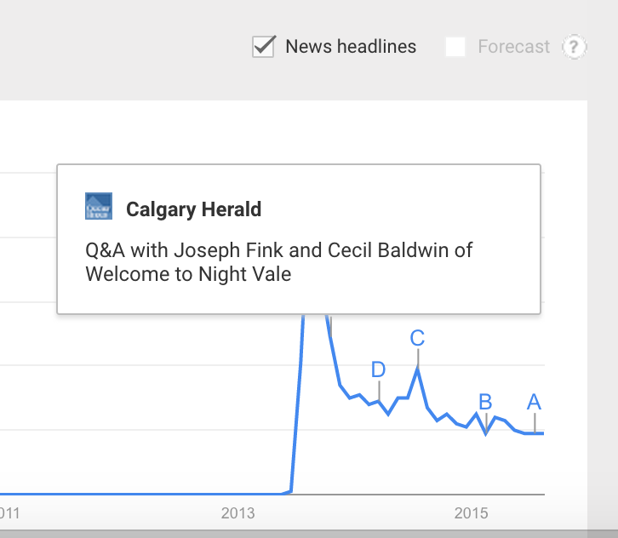Click the Calgary Herald logo thumbnail
618x538 pixels.
[x=99, y=206]
